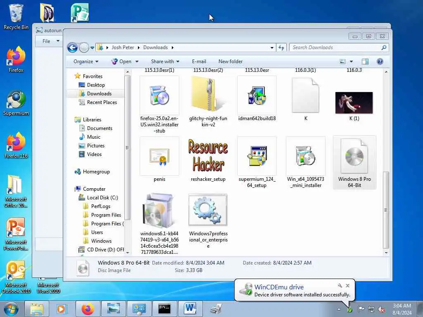Screen dimensions: 423x317
Task: Select Computer in the navigation pane
Action: [x=94, y=189]
